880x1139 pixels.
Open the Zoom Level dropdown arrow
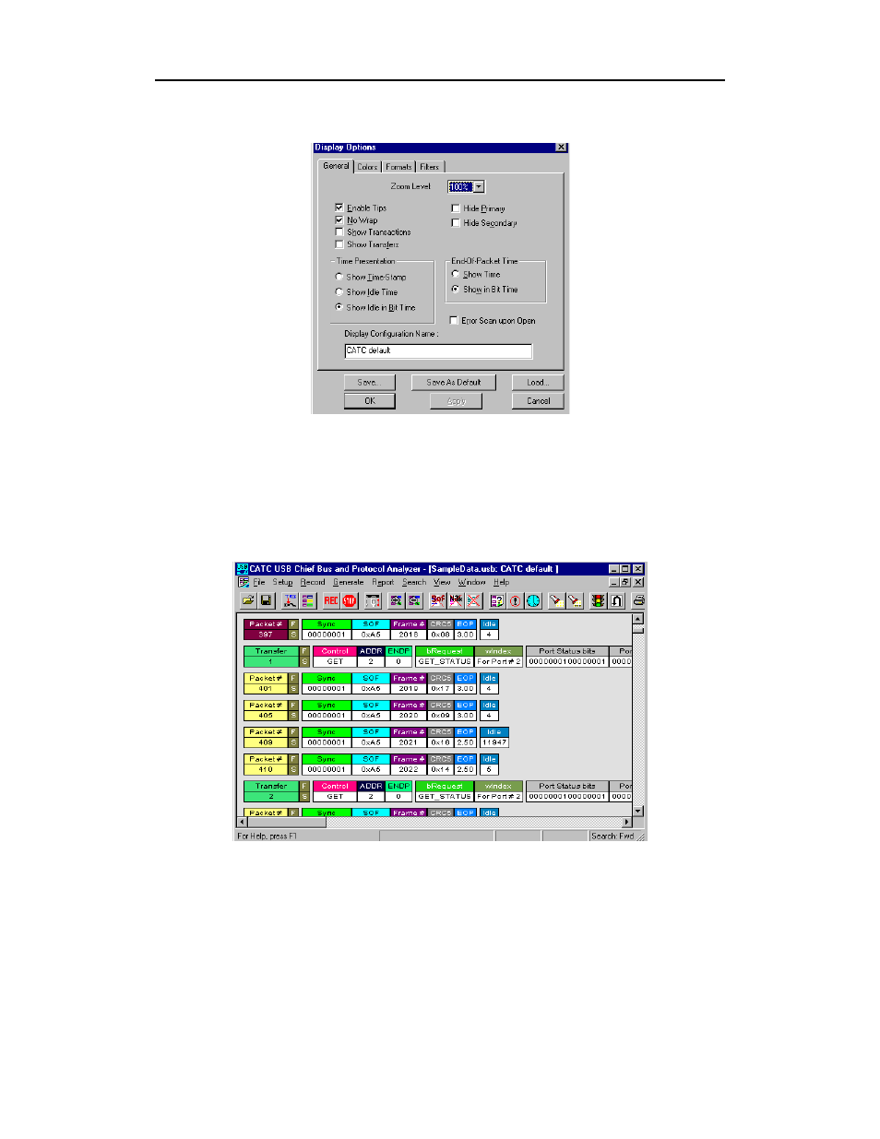(x=479, y=186)
